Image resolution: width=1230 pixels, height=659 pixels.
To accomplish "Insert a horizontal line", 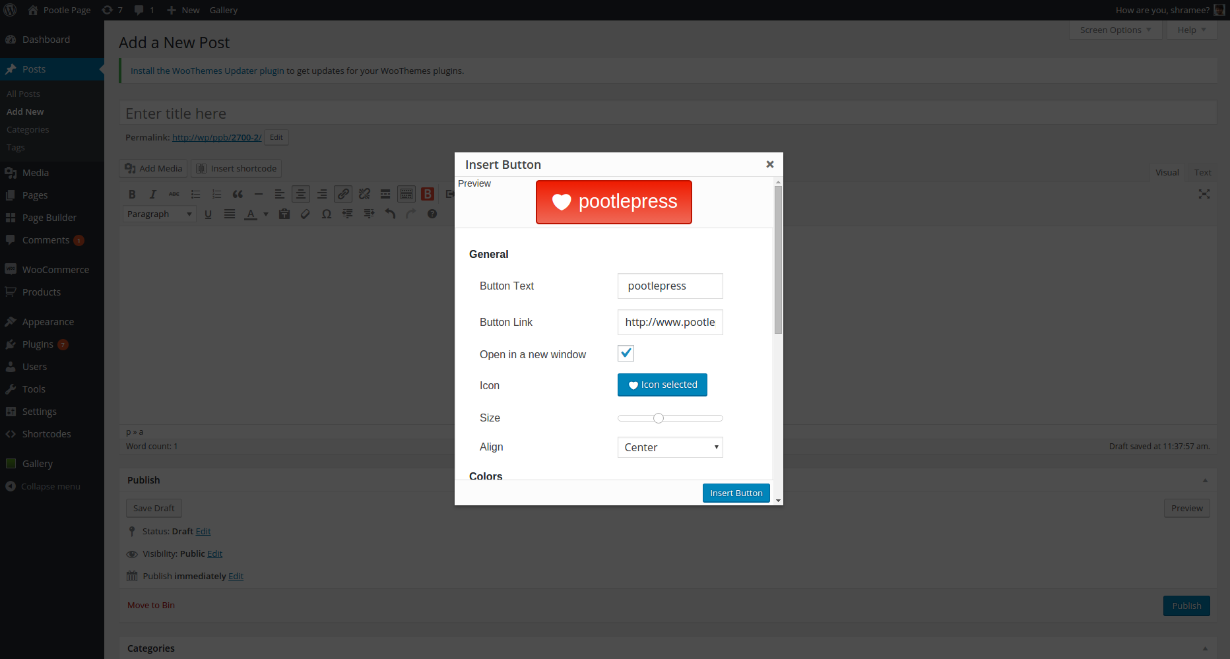I will (259, 194).
